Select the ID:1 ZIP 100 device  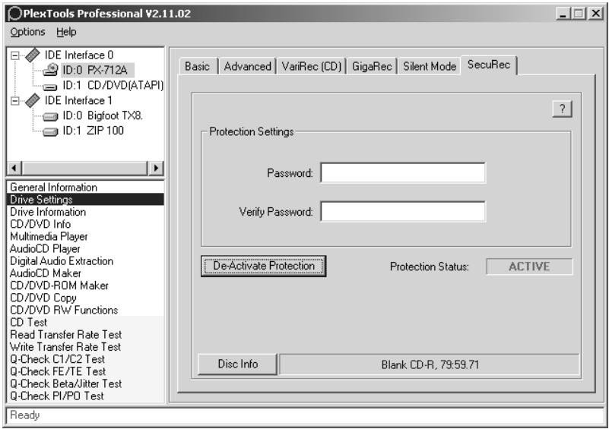(94, 131)
